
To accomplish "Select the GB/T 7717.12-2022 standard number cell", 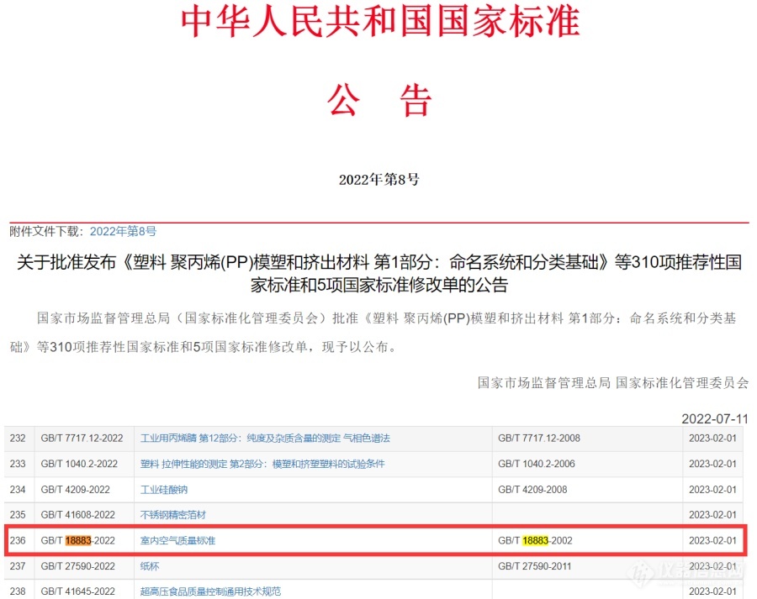I will [82, 438].
